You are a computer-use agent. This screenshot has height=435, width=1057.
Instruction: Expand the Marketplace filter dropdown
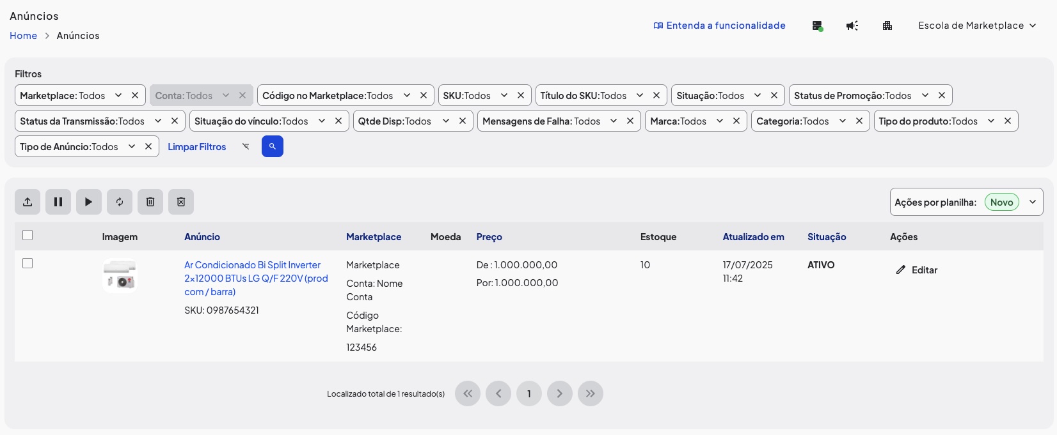click(x=118, y=95)
